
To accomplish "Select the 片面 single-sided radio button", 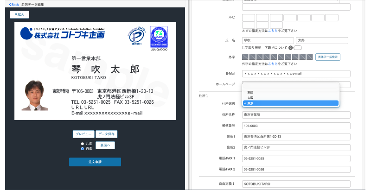I will [x=83, y=144].
